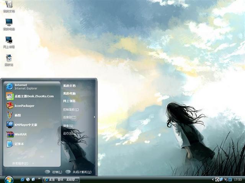Image resolution: width=245 pixels, height=183 pixels.
Task: Click the network computers tray icon
Action: coord(221,180)
